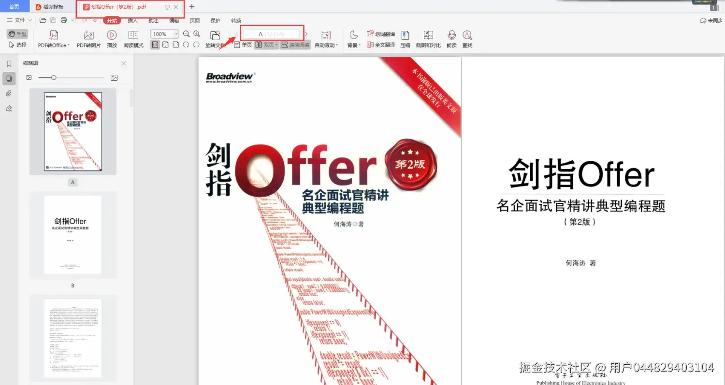
Task: Open attachments paperclip panel
Action: pos(9,93)
